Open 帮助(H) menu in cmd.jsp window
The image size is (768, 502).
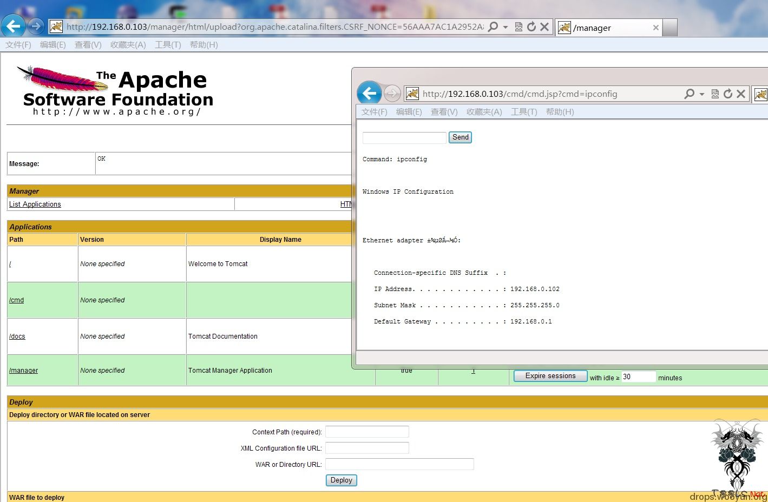click(560, 112)
